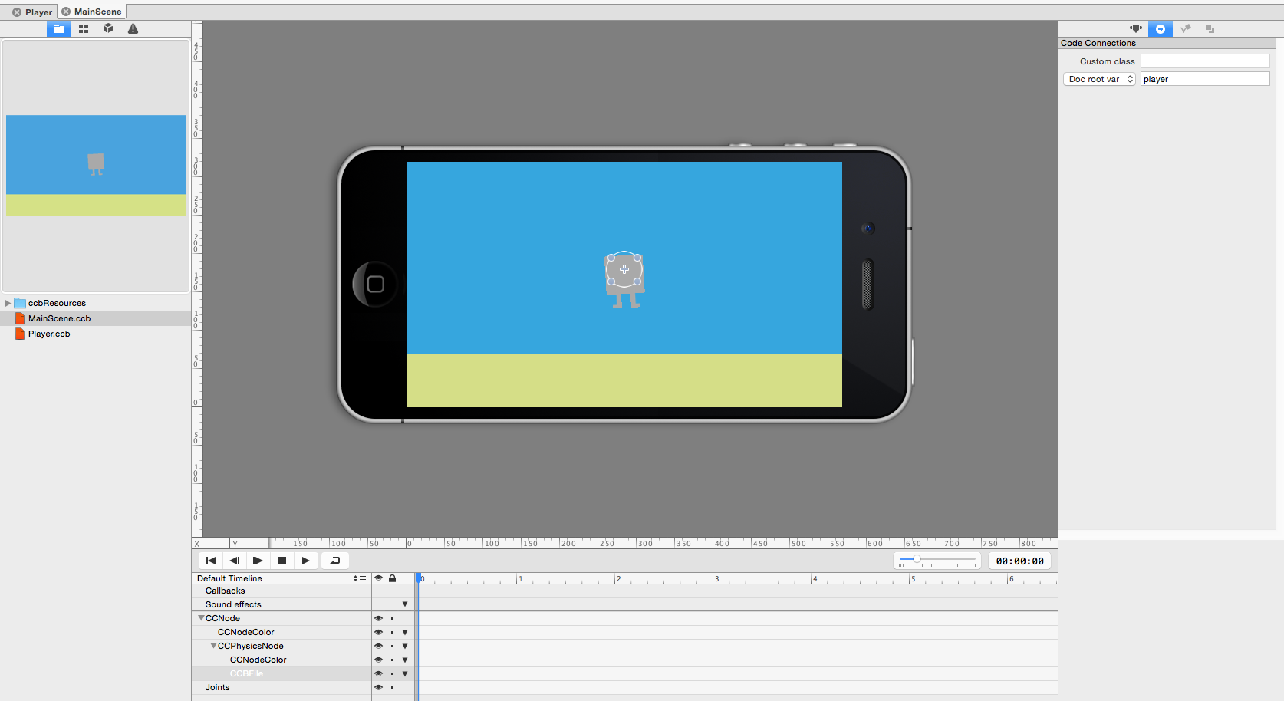Play the timeline animation
The width and height of the screenshot is (1284, 701).
(306, 561)
